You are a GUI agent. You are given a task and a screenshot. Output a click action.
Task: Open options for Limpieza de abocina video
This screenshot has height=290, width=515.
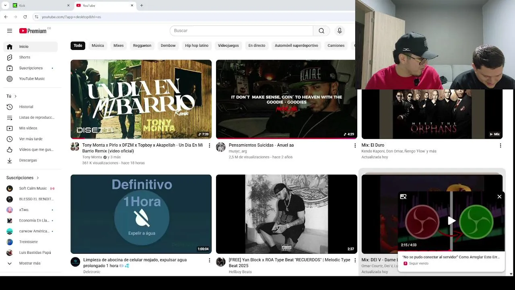tap(209, 261)
